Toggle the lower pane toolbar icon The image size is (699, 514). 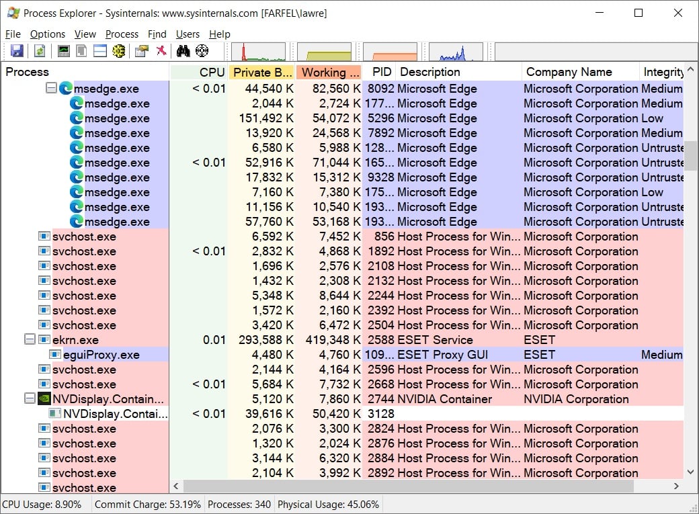(100, 51)
